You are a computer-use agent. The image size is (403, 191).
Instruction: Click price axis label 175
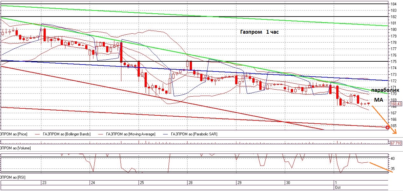[x=393, y=61]
